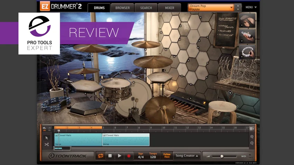The height and width of the screenshot is (165, 294).
Task: Click the hand claps percussion thumbnail
Action: tap(247, 21)
